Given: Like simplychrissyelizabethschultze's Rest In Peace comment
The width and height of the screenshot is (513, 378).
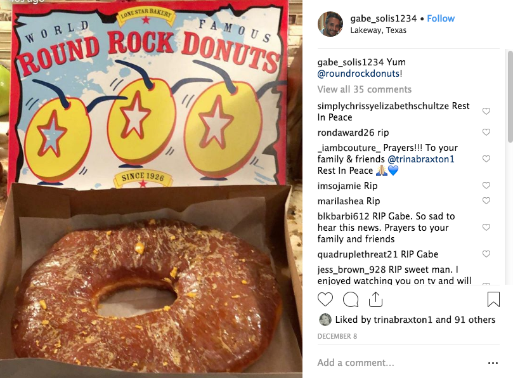Looking at the screenshot, I should tap(486, 111).
